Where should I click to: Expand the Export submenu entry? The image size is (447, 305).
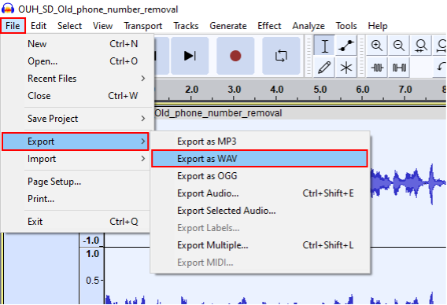point(76,141)
